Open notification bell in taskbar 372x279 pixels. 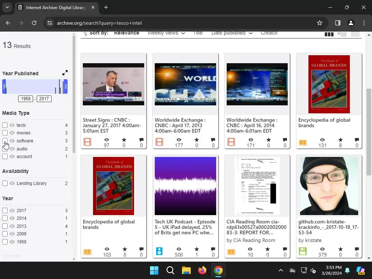click(x=347, y=270)
